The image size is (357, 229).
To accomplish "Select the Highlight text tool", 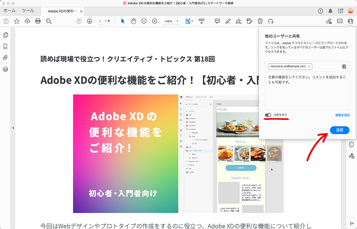I will [x=228, y=21].
